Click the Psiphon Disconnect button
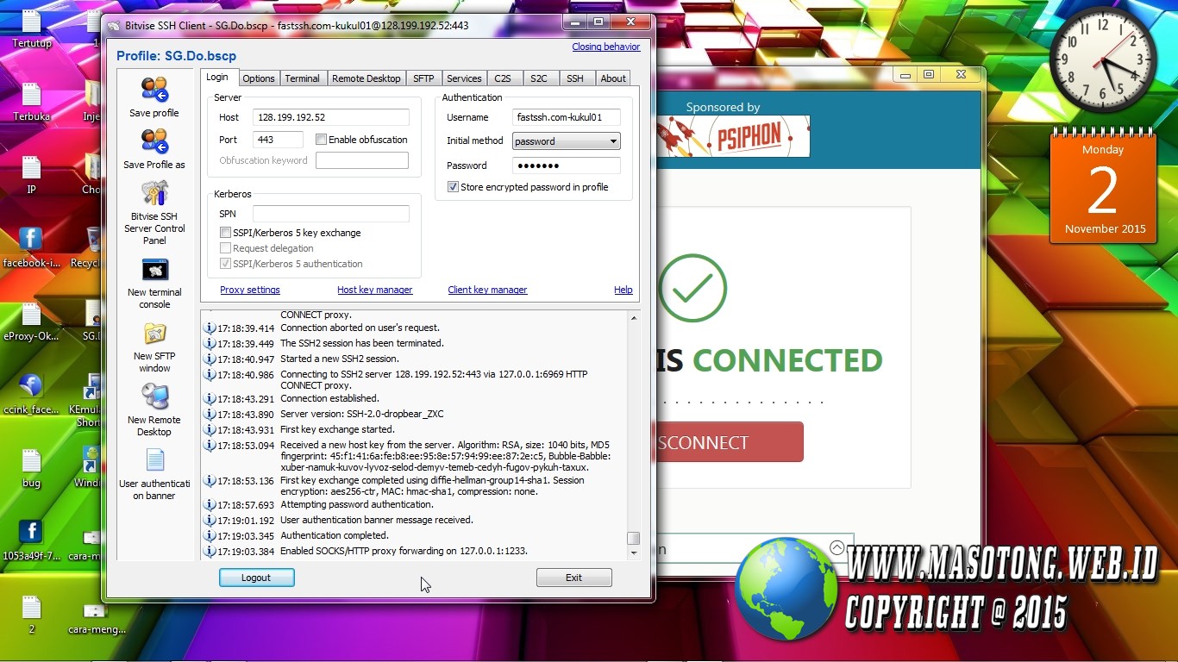Screen dimensions: 1178x662 coord(729,442)
